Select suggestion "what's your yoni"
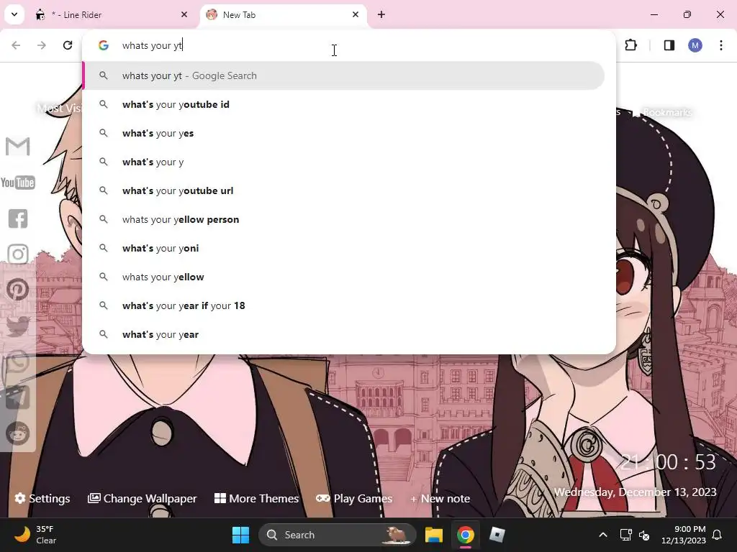737x552 pixels. [x=343, y=248]
